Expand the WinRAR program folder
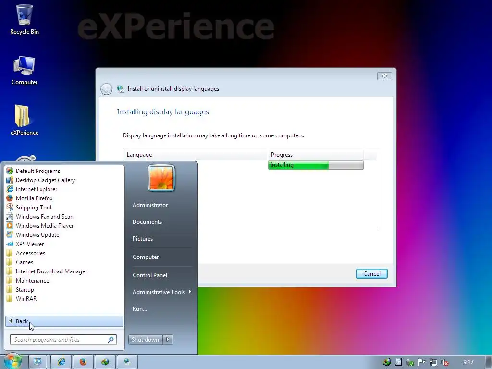Viewport: 492px width, 369px height. coord(26,298)
